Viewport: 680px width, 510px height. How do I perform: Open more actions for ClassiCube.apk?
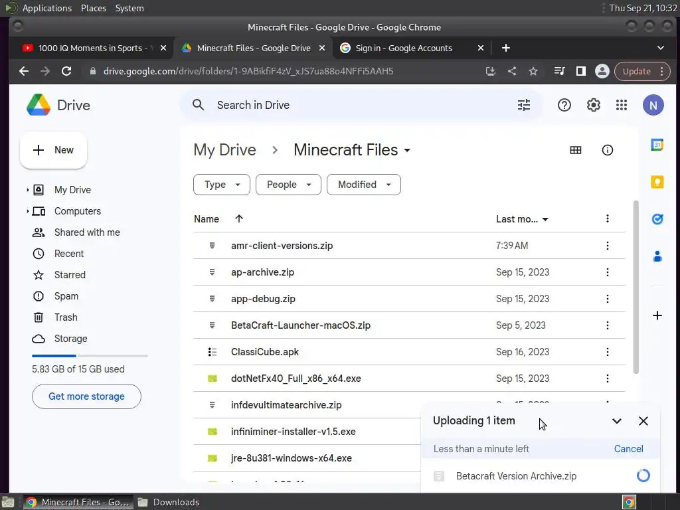pyautogui.click(x=607, y=352)
